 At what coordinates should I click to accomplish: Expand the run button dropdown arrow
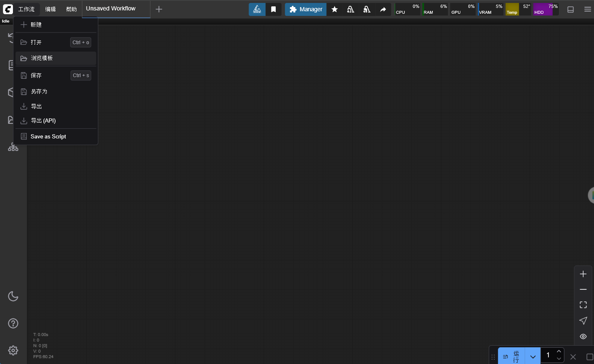[533, 356]
